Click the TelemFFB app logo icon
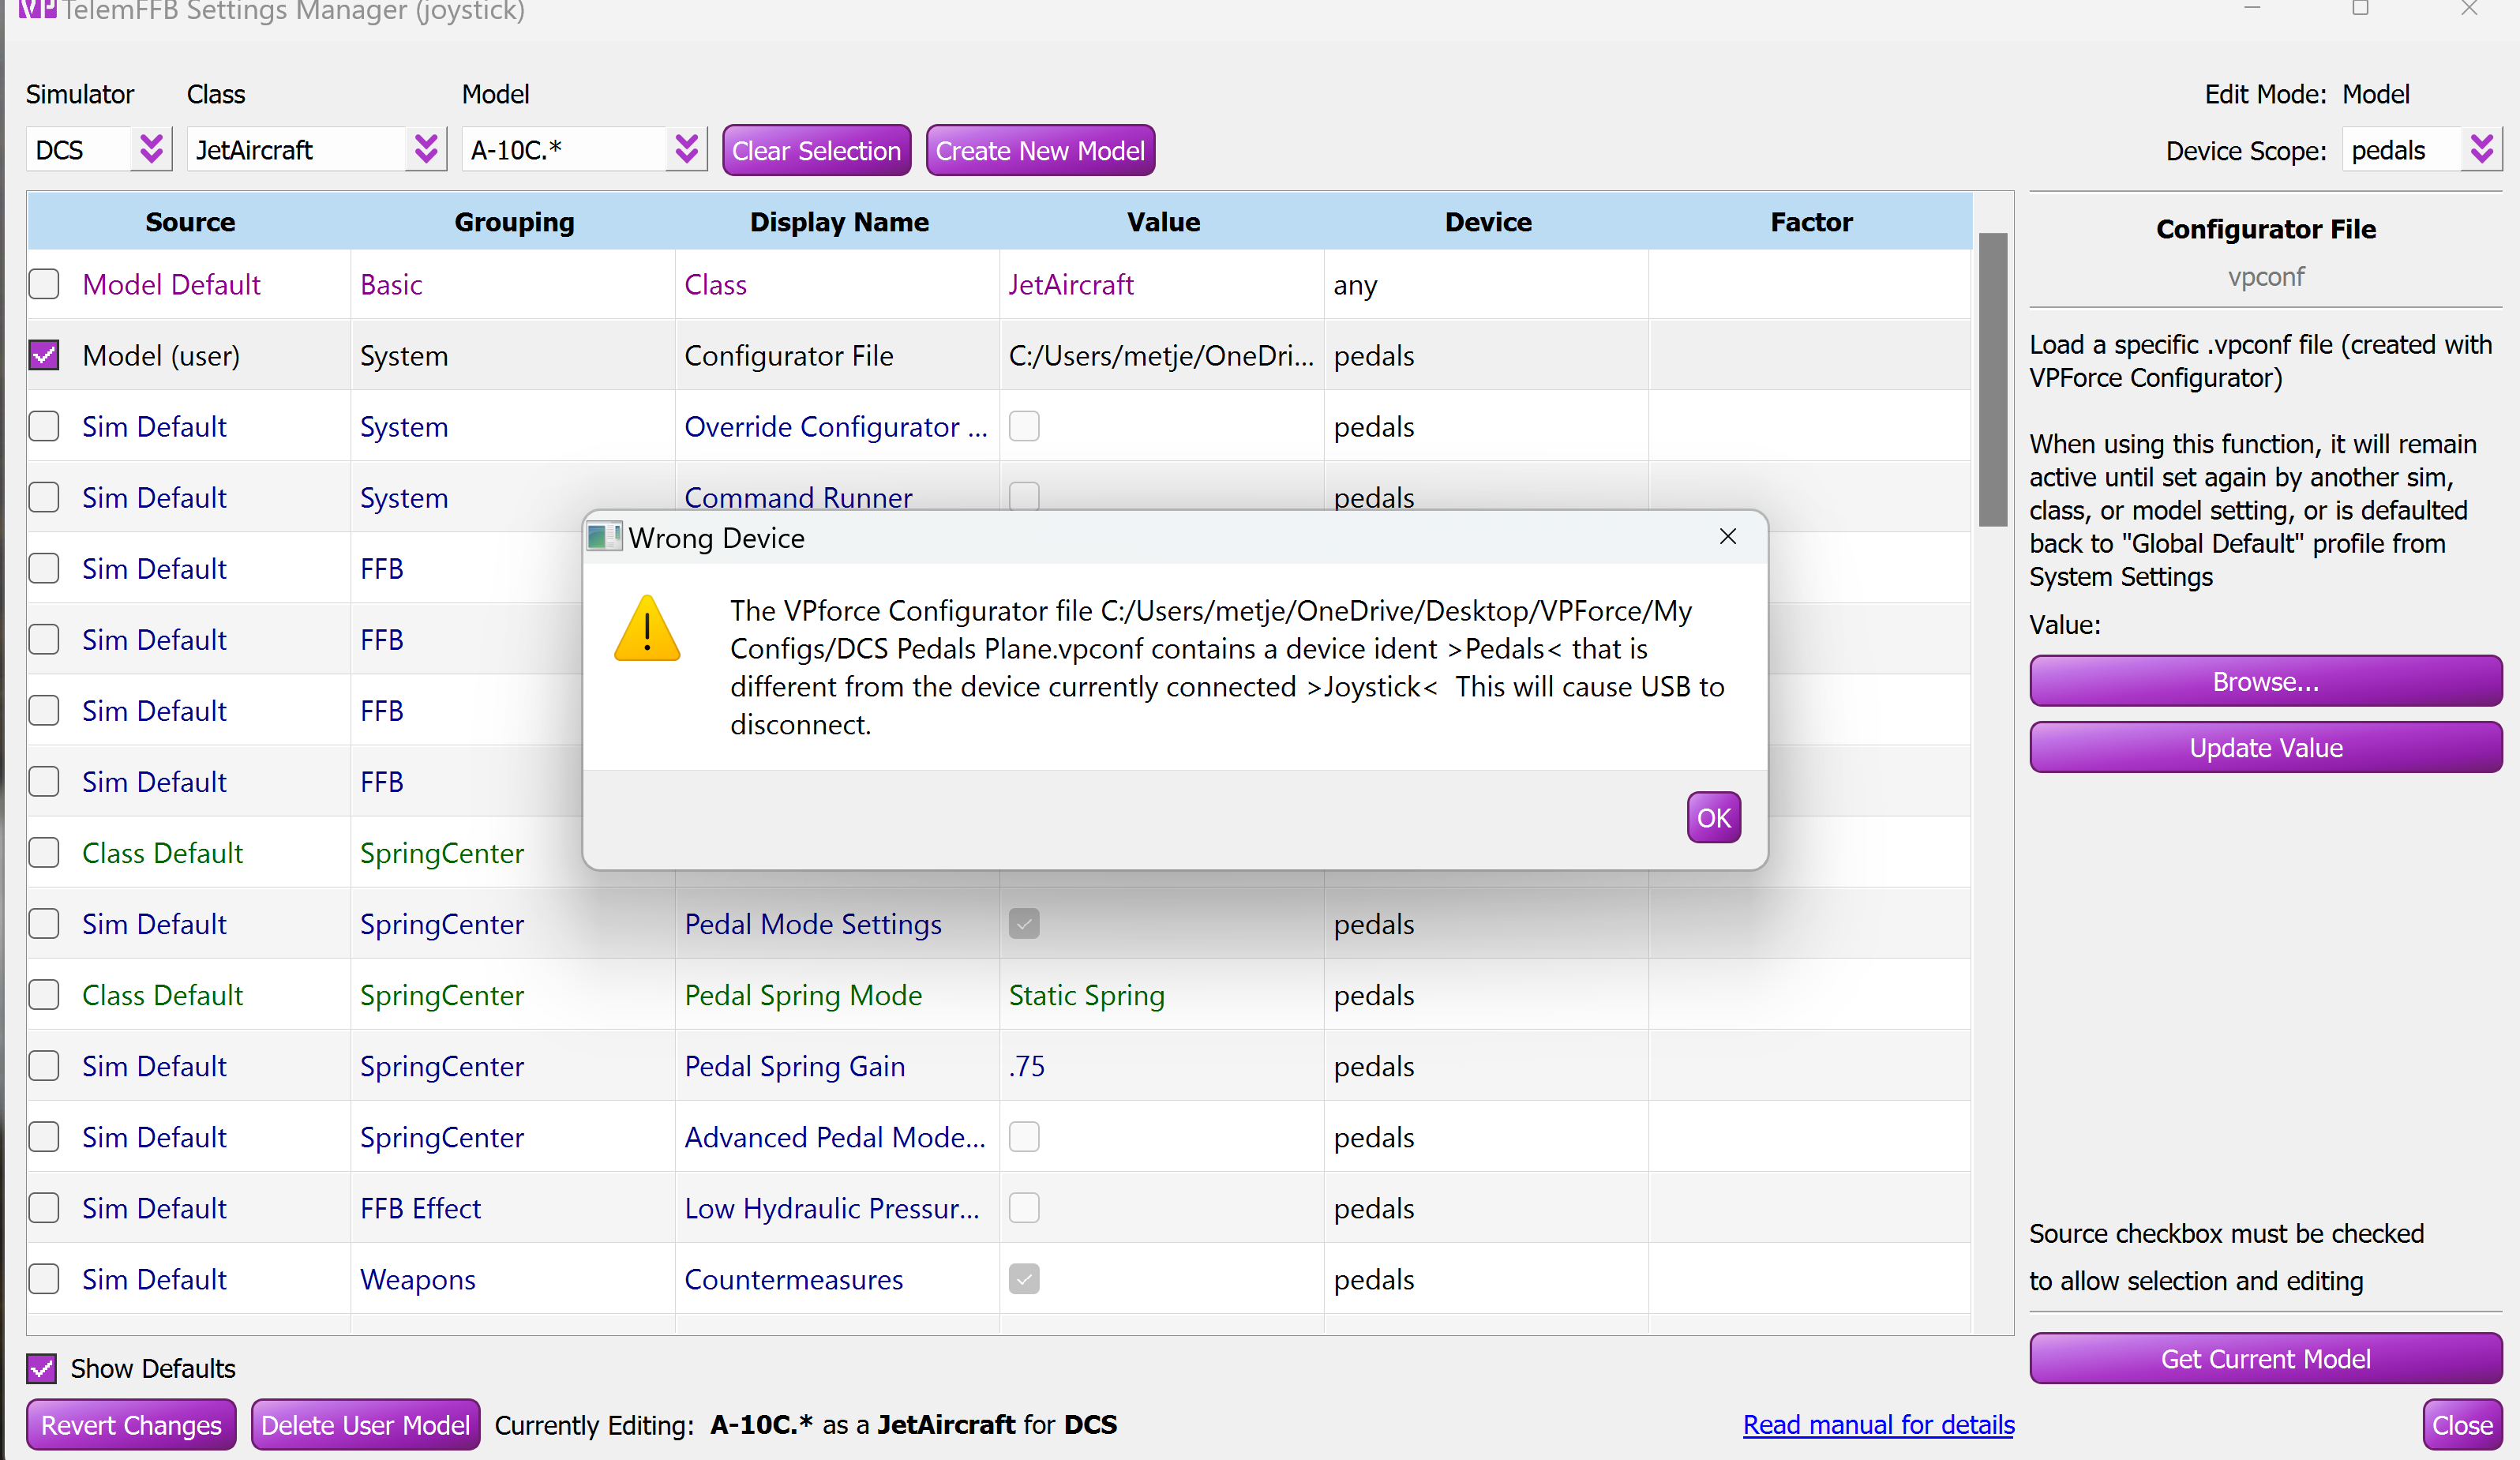Screen dimensions: 2520x1460 37,10
